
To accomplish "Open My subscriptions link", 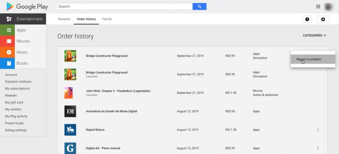I will 17,89.
